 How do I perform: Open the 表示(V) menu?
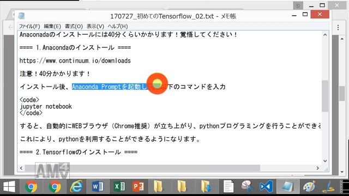click(95, 26)
